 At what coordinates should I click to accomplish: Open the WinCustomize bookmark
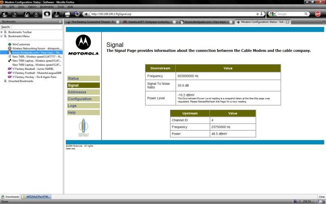[21, 44]
